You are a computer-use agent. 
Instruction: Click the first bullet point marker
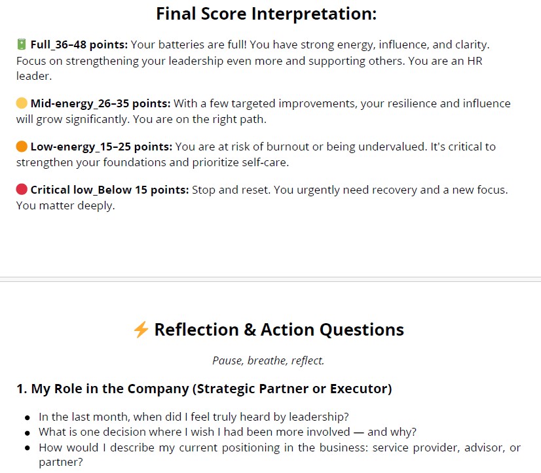click(27, 417)
